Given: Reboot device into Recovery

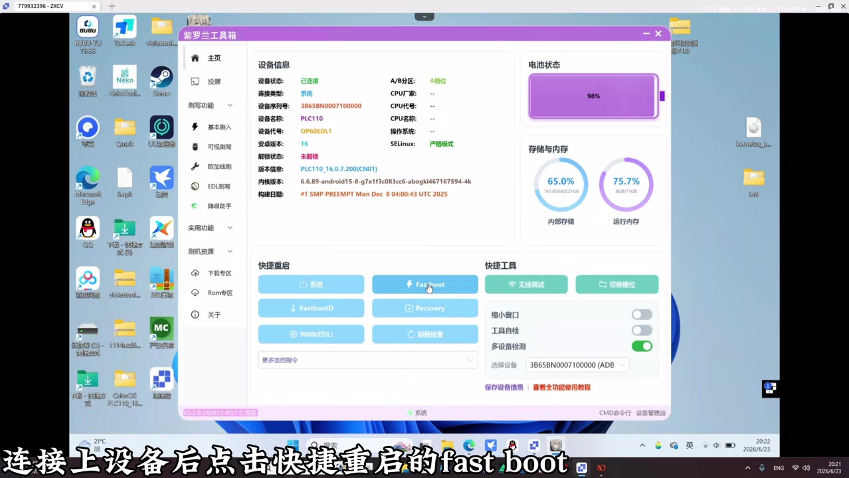Looking at the screenshot, I should pyautogui.click(x=424, y=308).
